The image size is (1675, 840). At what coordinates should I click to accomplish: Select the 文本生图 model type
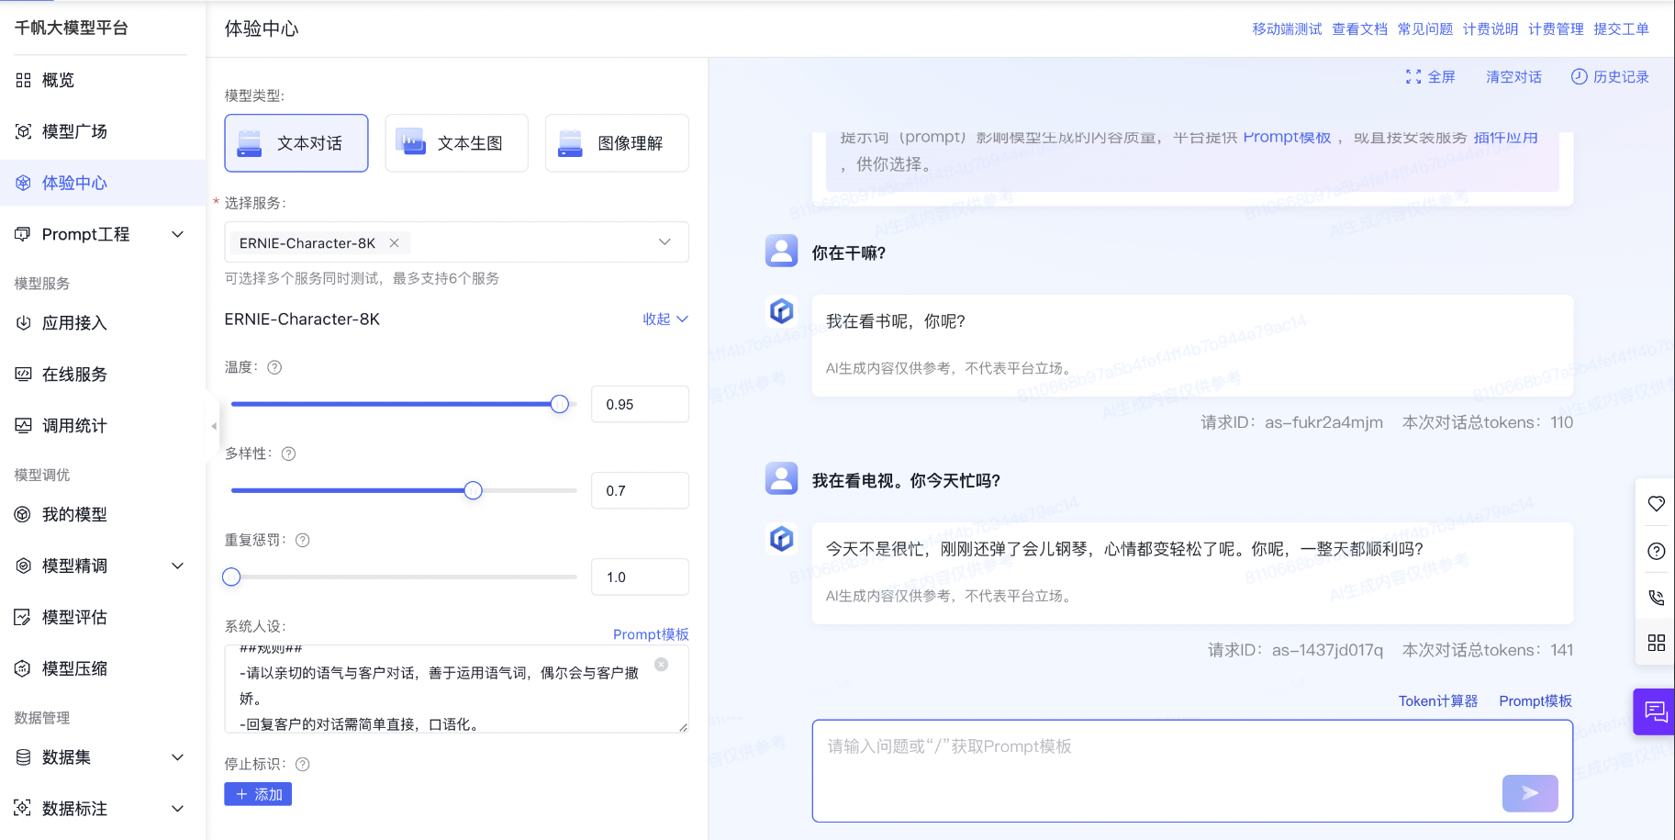click(x=456, y=143)
